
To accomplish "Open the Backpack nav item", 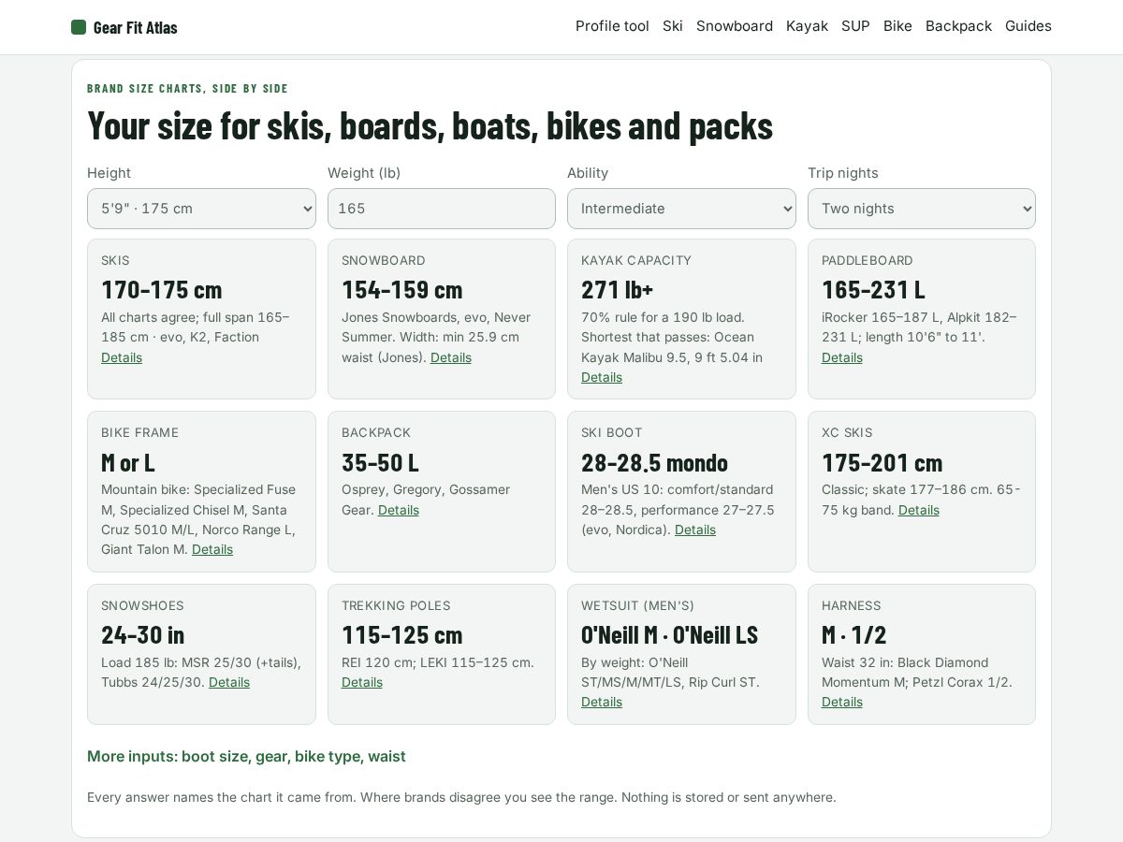I will pyautogui.click(x=958, y=26).
